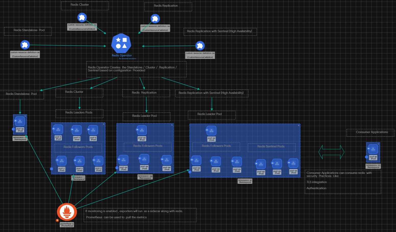396x232 pixels.
Task: Select CRD puzzle icon below Sentinel High Availability
Action: (x=200, y=46)
